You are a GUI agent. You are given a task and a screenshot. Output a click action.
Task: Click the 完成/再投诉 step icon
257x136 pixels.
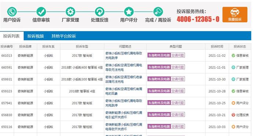[x=158, y=12]
